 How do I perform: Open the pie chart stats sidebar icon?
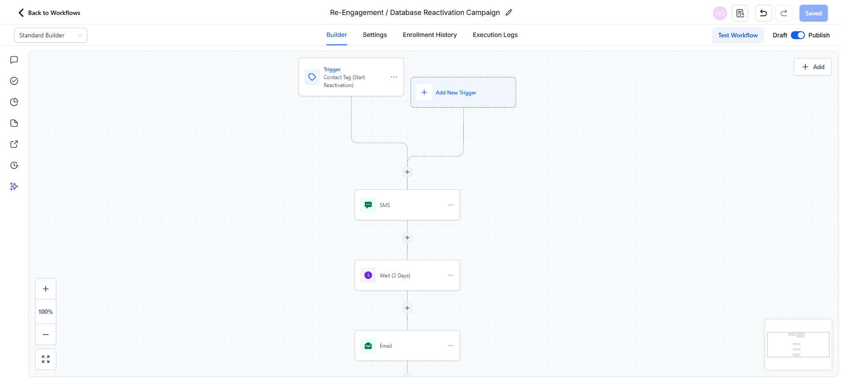[14, 102]
